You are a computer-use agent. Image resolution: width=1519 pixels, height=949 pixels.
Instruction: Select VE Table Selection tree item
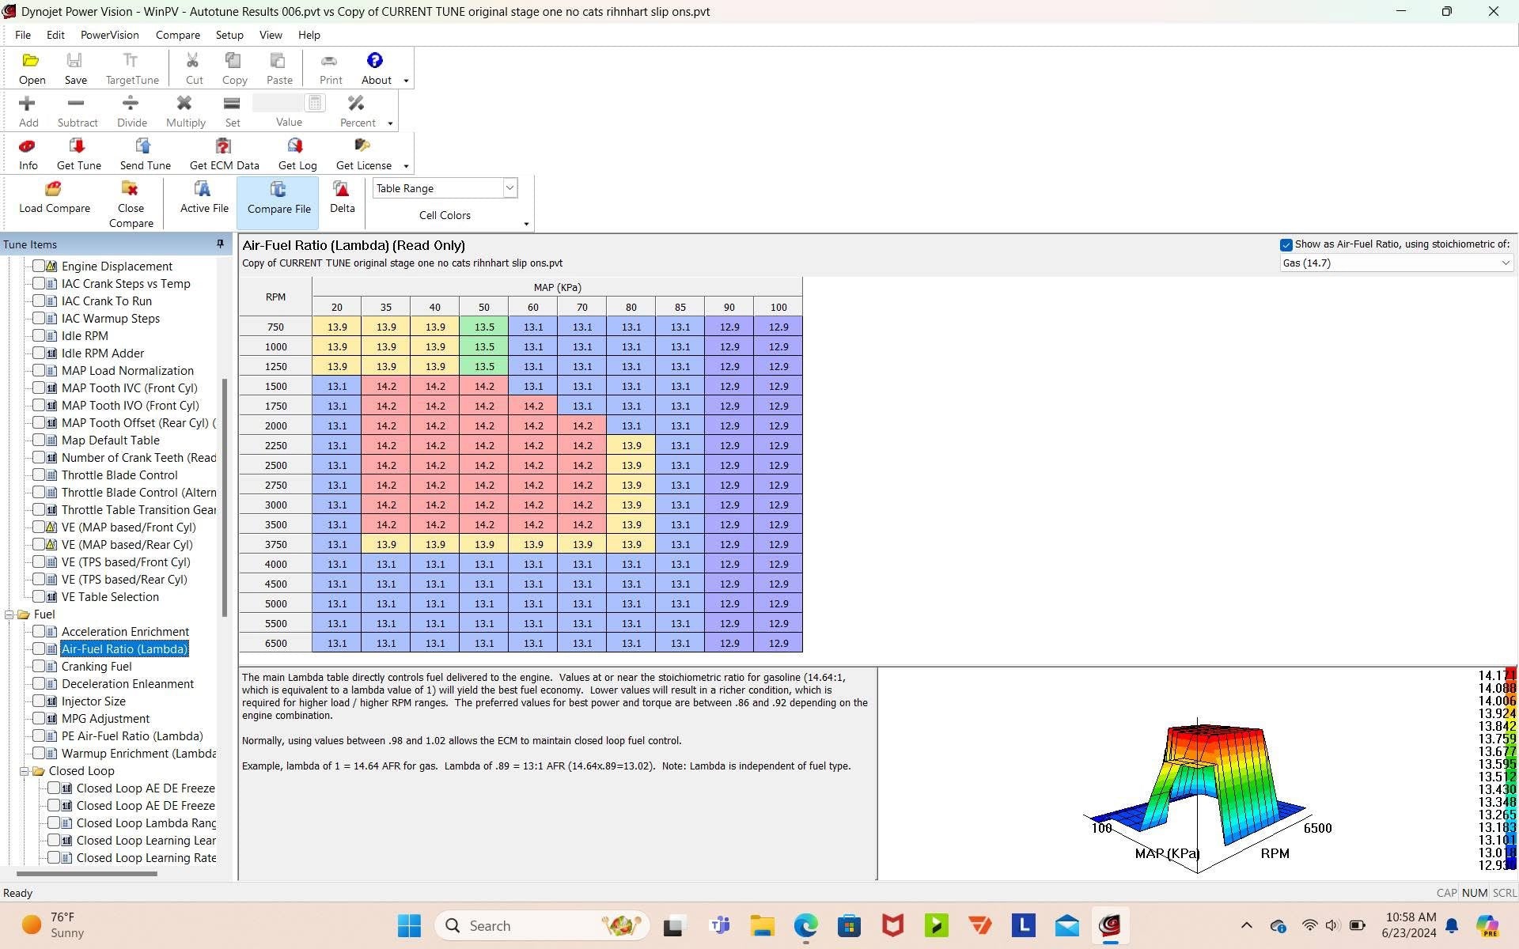point(110,597)
